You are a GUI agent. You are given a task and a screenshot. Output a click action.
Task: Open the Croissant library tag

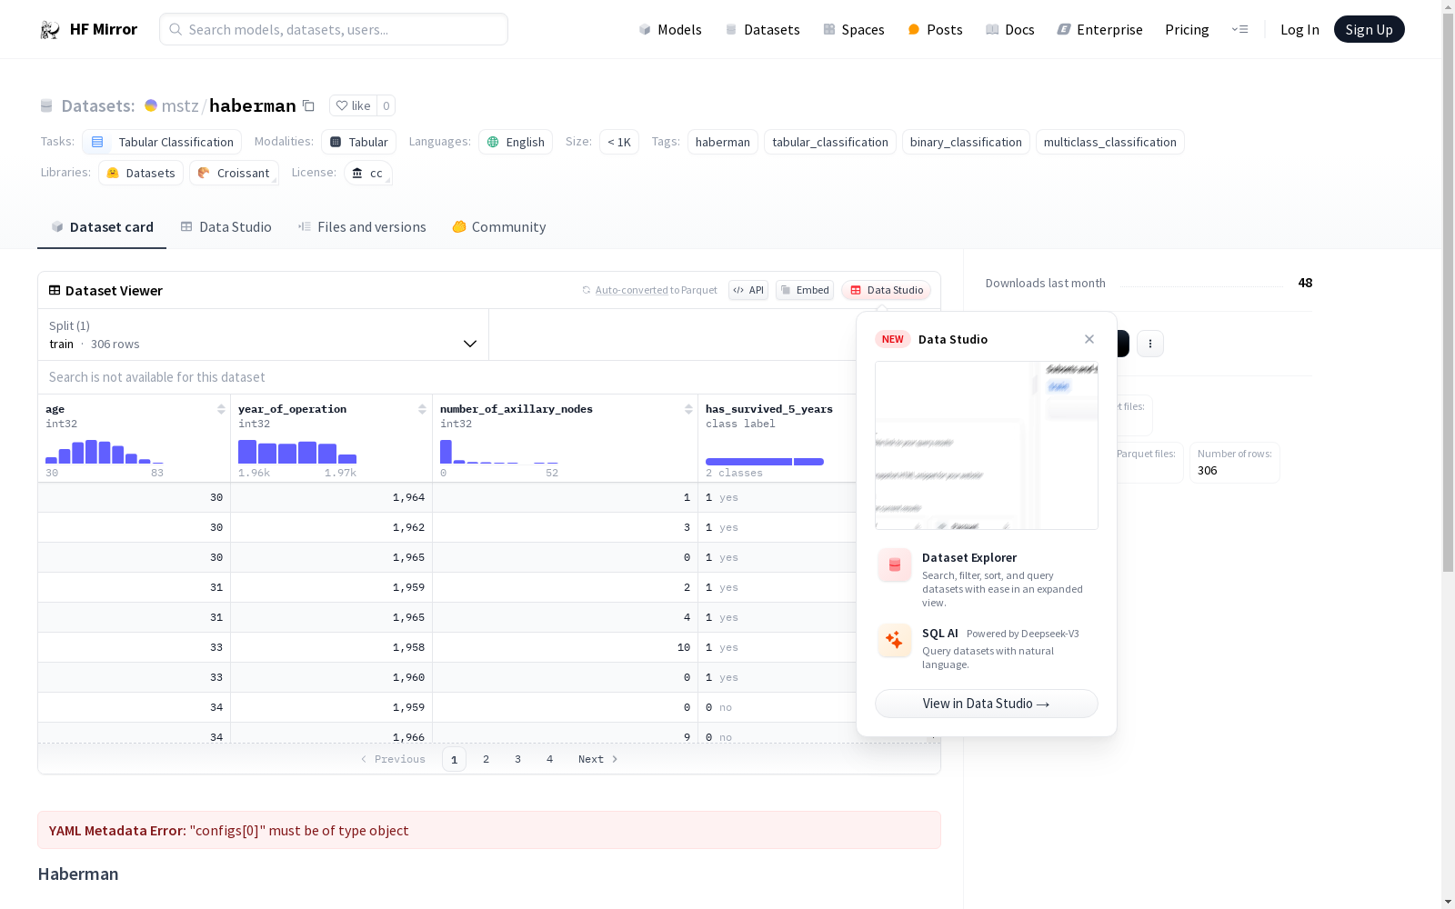(234, 173)
